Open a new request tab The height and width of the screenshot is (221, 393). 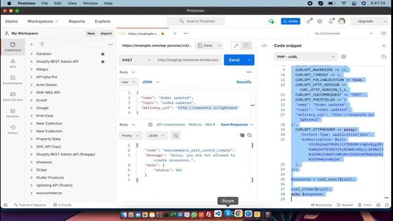click(175, 33)
